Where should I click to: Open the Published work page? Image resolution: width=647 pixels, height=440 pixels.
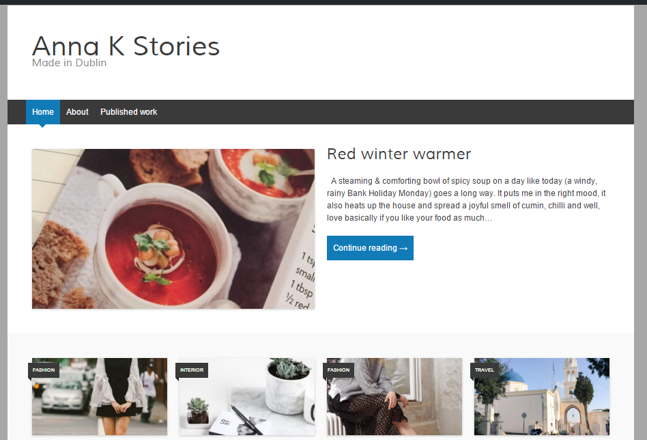[x=128, y=112]
